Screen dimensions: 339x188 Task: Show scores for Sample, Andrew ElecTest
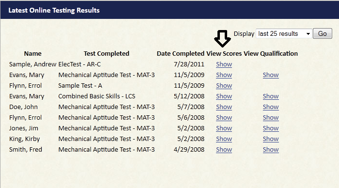(224, 64)
